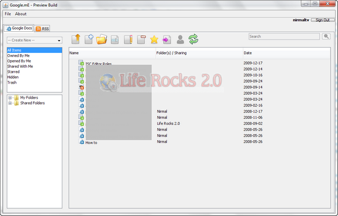Expand the Shared Folders tree node

point(10,103)
